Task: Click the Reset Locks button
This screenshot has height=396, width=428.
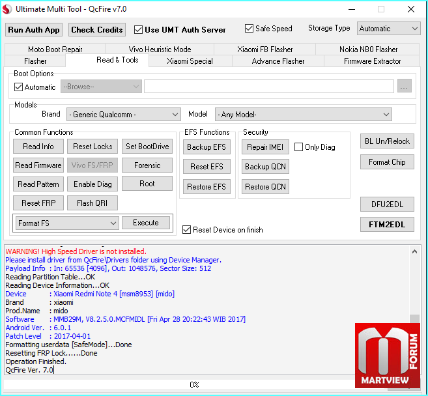Action: [93, 147]
